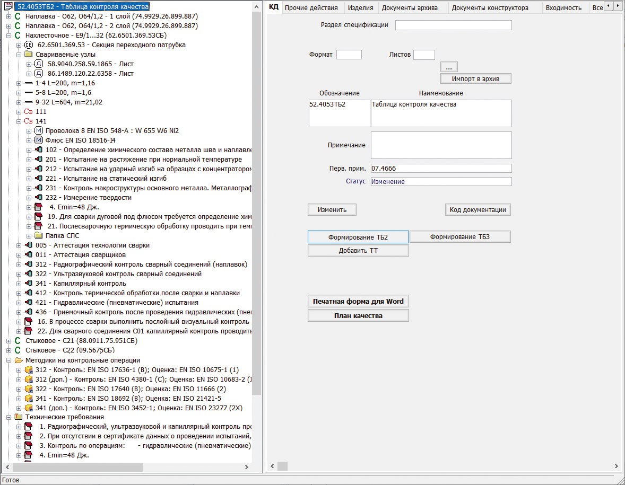Click the root table icon for 52.4053ТБ2
The width and height of the screenshot is (625, 485).
click(8, 7)
